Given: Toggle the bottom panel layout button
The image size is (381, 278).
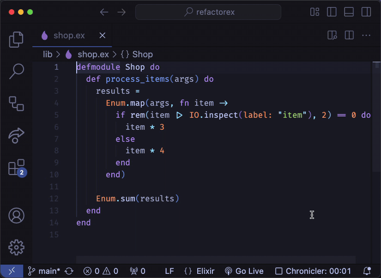Looking at the screenshot, I should 349,12.
